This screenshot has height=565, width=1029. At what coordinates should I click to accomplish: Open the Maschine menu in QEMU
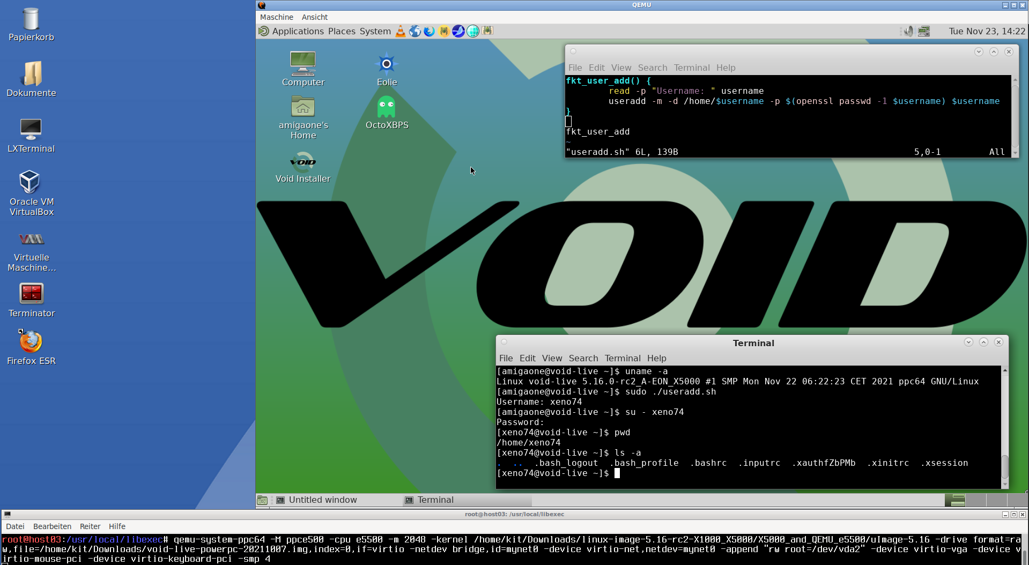click(277, 17)
